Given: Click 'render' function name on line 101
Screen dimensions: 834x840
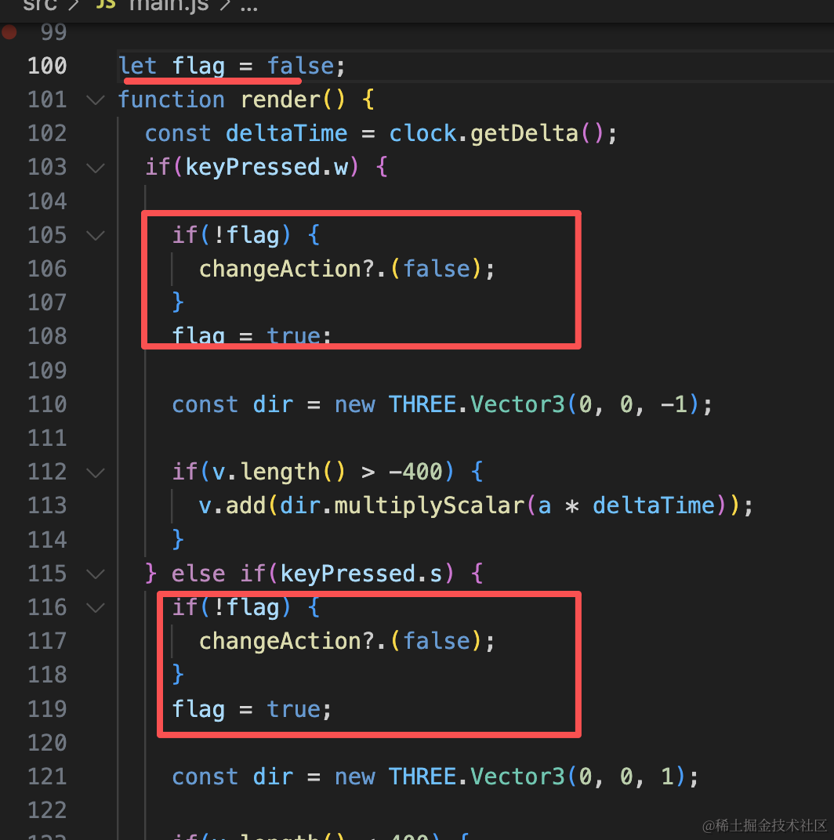Looking at the screenshot, I should pos(281,100).
